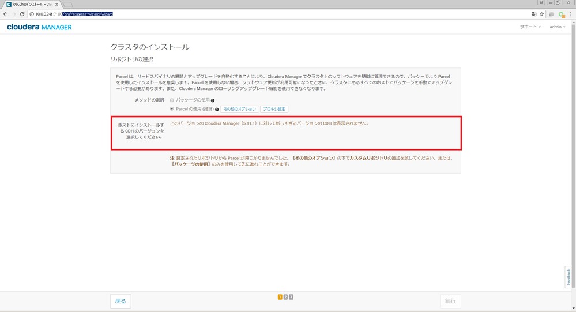Click the リポジトリの選択 subheading
This screenshot has height=312, width=576.
(x=131, y=59)
